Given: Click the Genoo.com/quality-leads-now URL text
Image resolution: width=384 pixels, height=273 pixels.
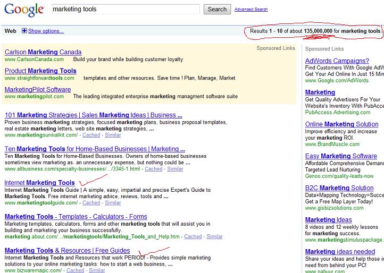Looking at the screenshot, I should 339,176.
